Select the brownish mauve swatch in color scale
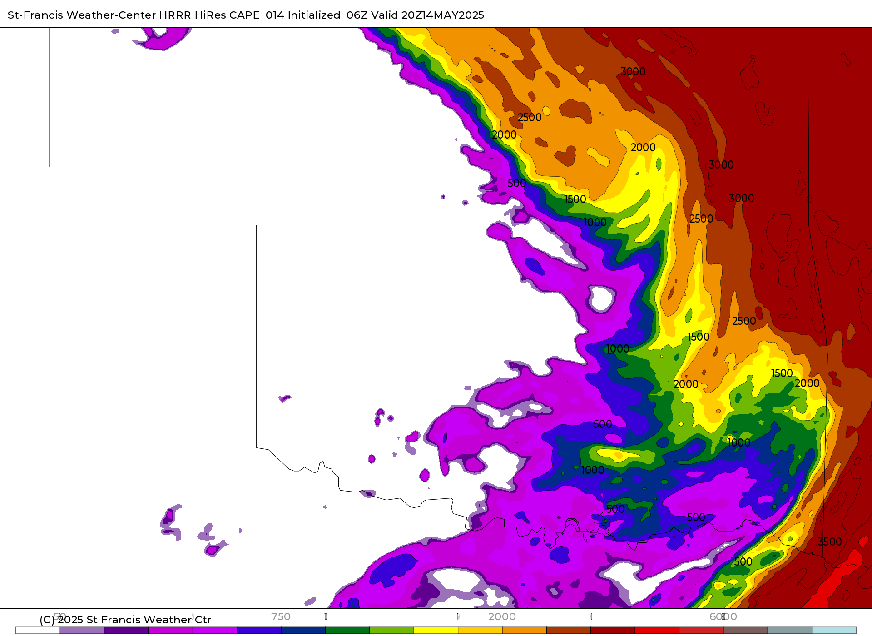This screenshot has width=872, height=636. (746, 631)
